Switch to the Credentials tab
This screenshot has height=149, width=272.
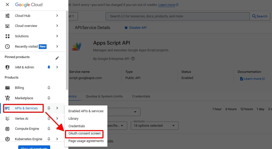(141, 96)
